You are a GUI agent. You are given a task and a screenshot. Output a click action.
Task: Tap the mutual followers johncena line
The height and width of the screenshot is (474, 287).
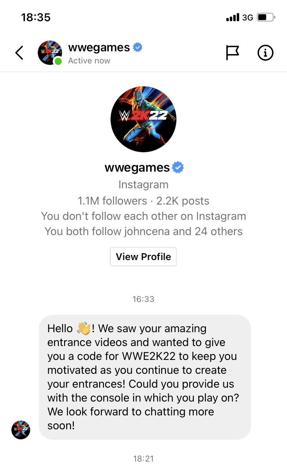pos(143,231)
